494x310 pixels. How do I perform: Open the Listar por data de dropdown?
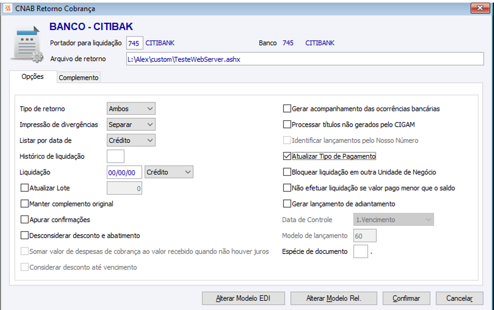[131, 140]
